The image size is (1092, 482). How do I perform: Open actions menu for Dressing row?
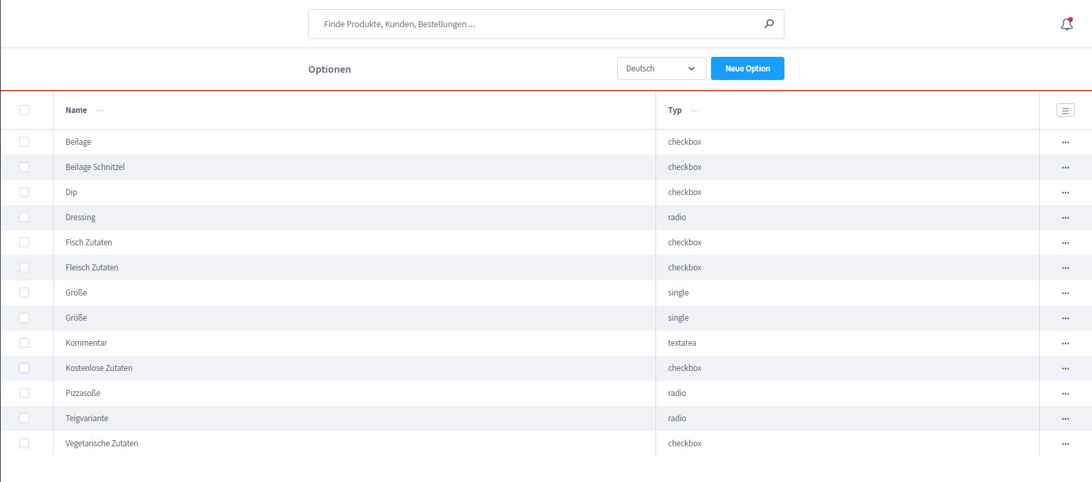click(x=1065, y=218)
